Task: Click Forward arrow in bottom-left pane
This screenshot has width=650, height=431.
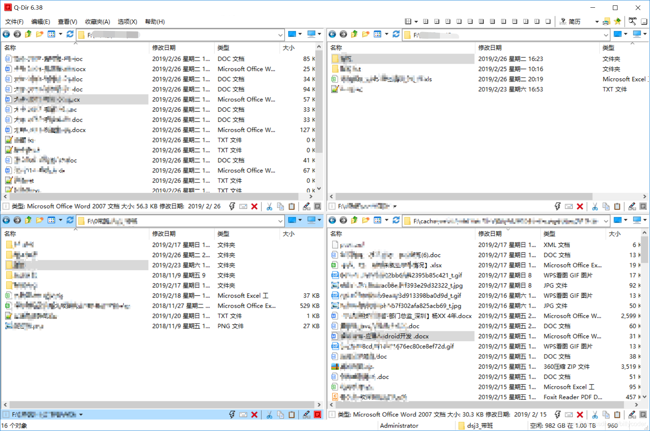Action: [17, 220]
